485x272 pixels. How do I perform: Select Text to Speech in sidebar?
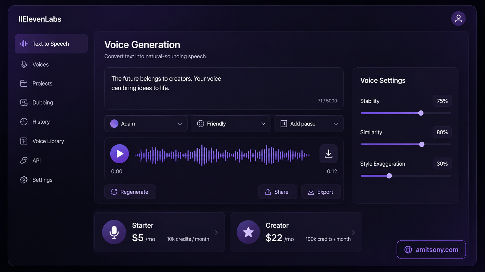(51, 44)
